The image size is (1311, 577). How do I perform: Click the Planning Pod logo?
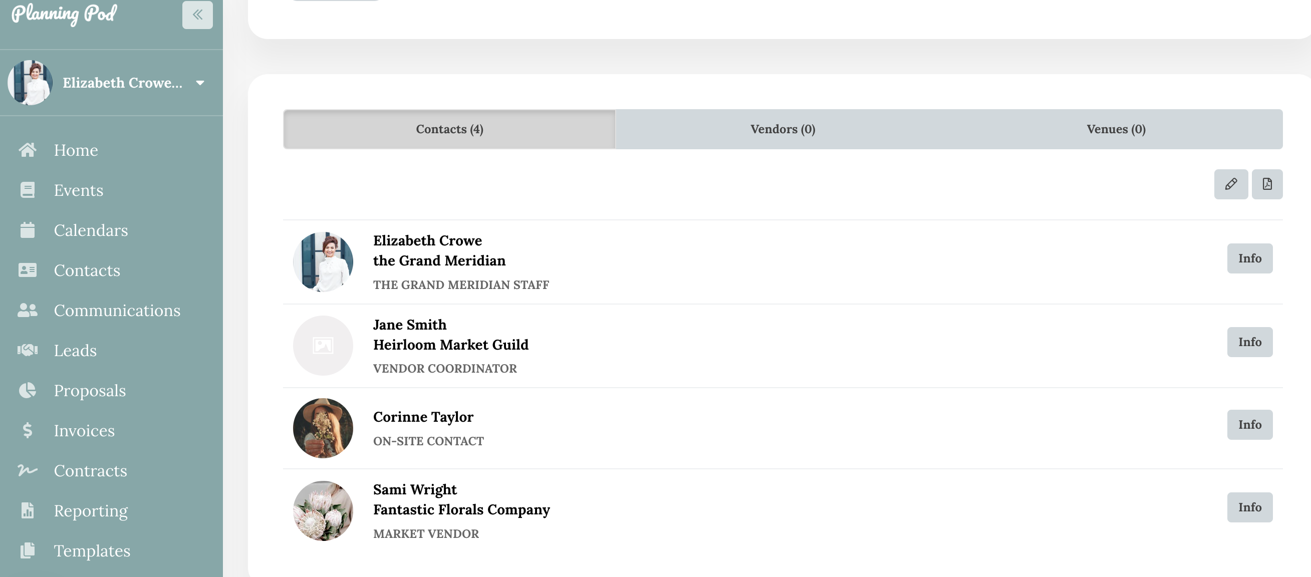64,14
